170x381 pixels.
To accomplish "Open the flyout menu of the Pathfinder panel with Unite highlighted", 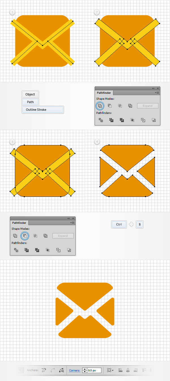I will [x=158, y=93].
